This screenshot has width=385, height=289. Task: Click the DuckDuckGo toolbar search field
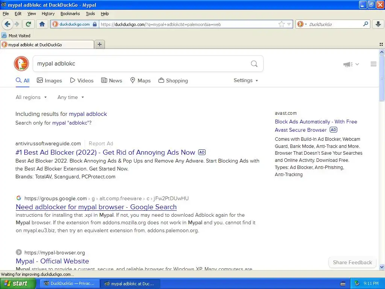coord(335,24)
